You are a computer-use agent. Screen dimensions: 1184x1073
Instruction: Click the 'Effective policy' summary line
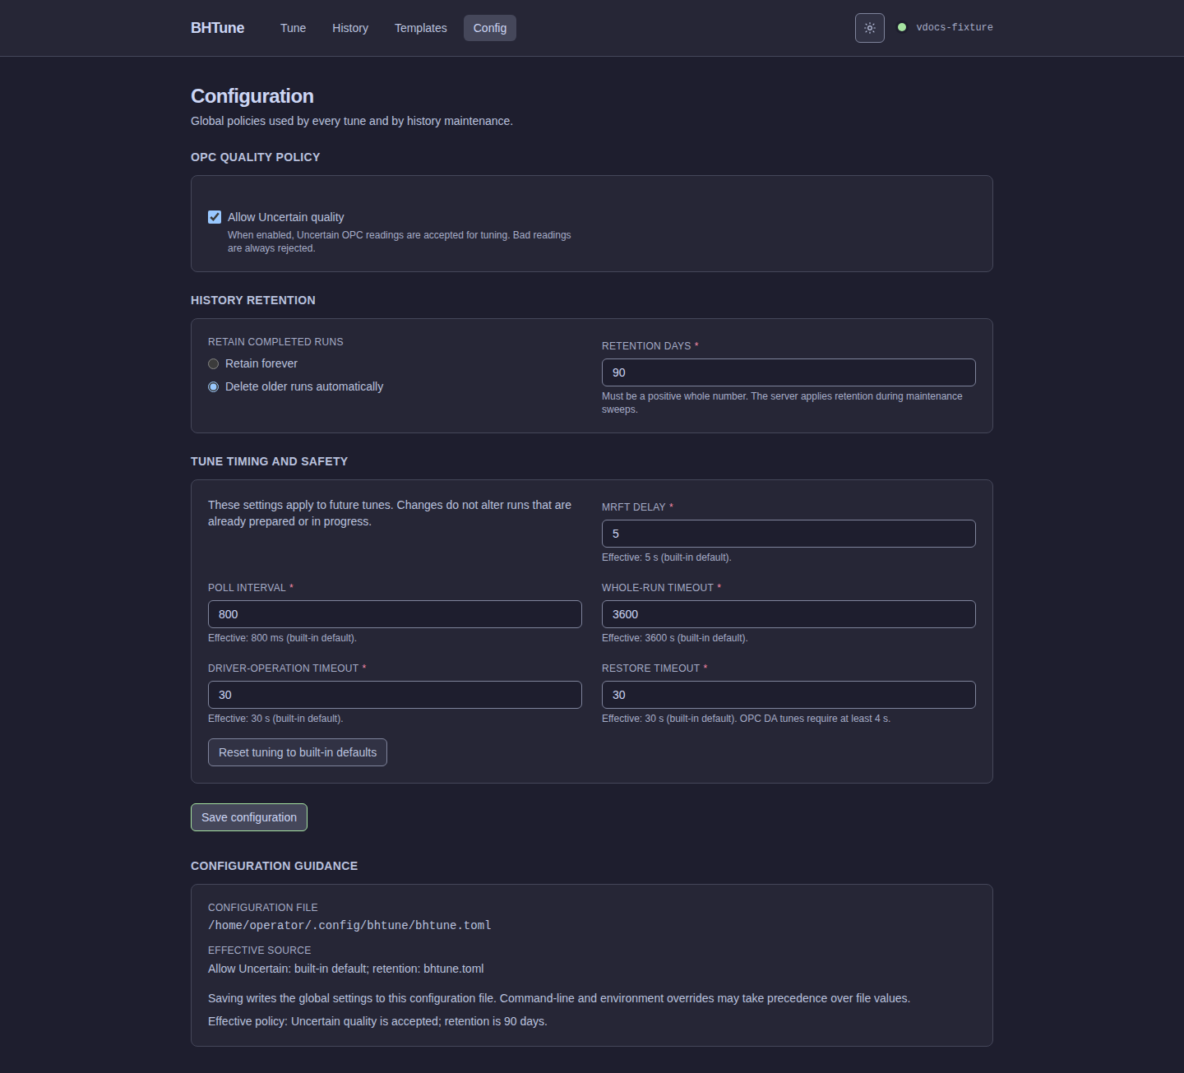[377, 1021]
